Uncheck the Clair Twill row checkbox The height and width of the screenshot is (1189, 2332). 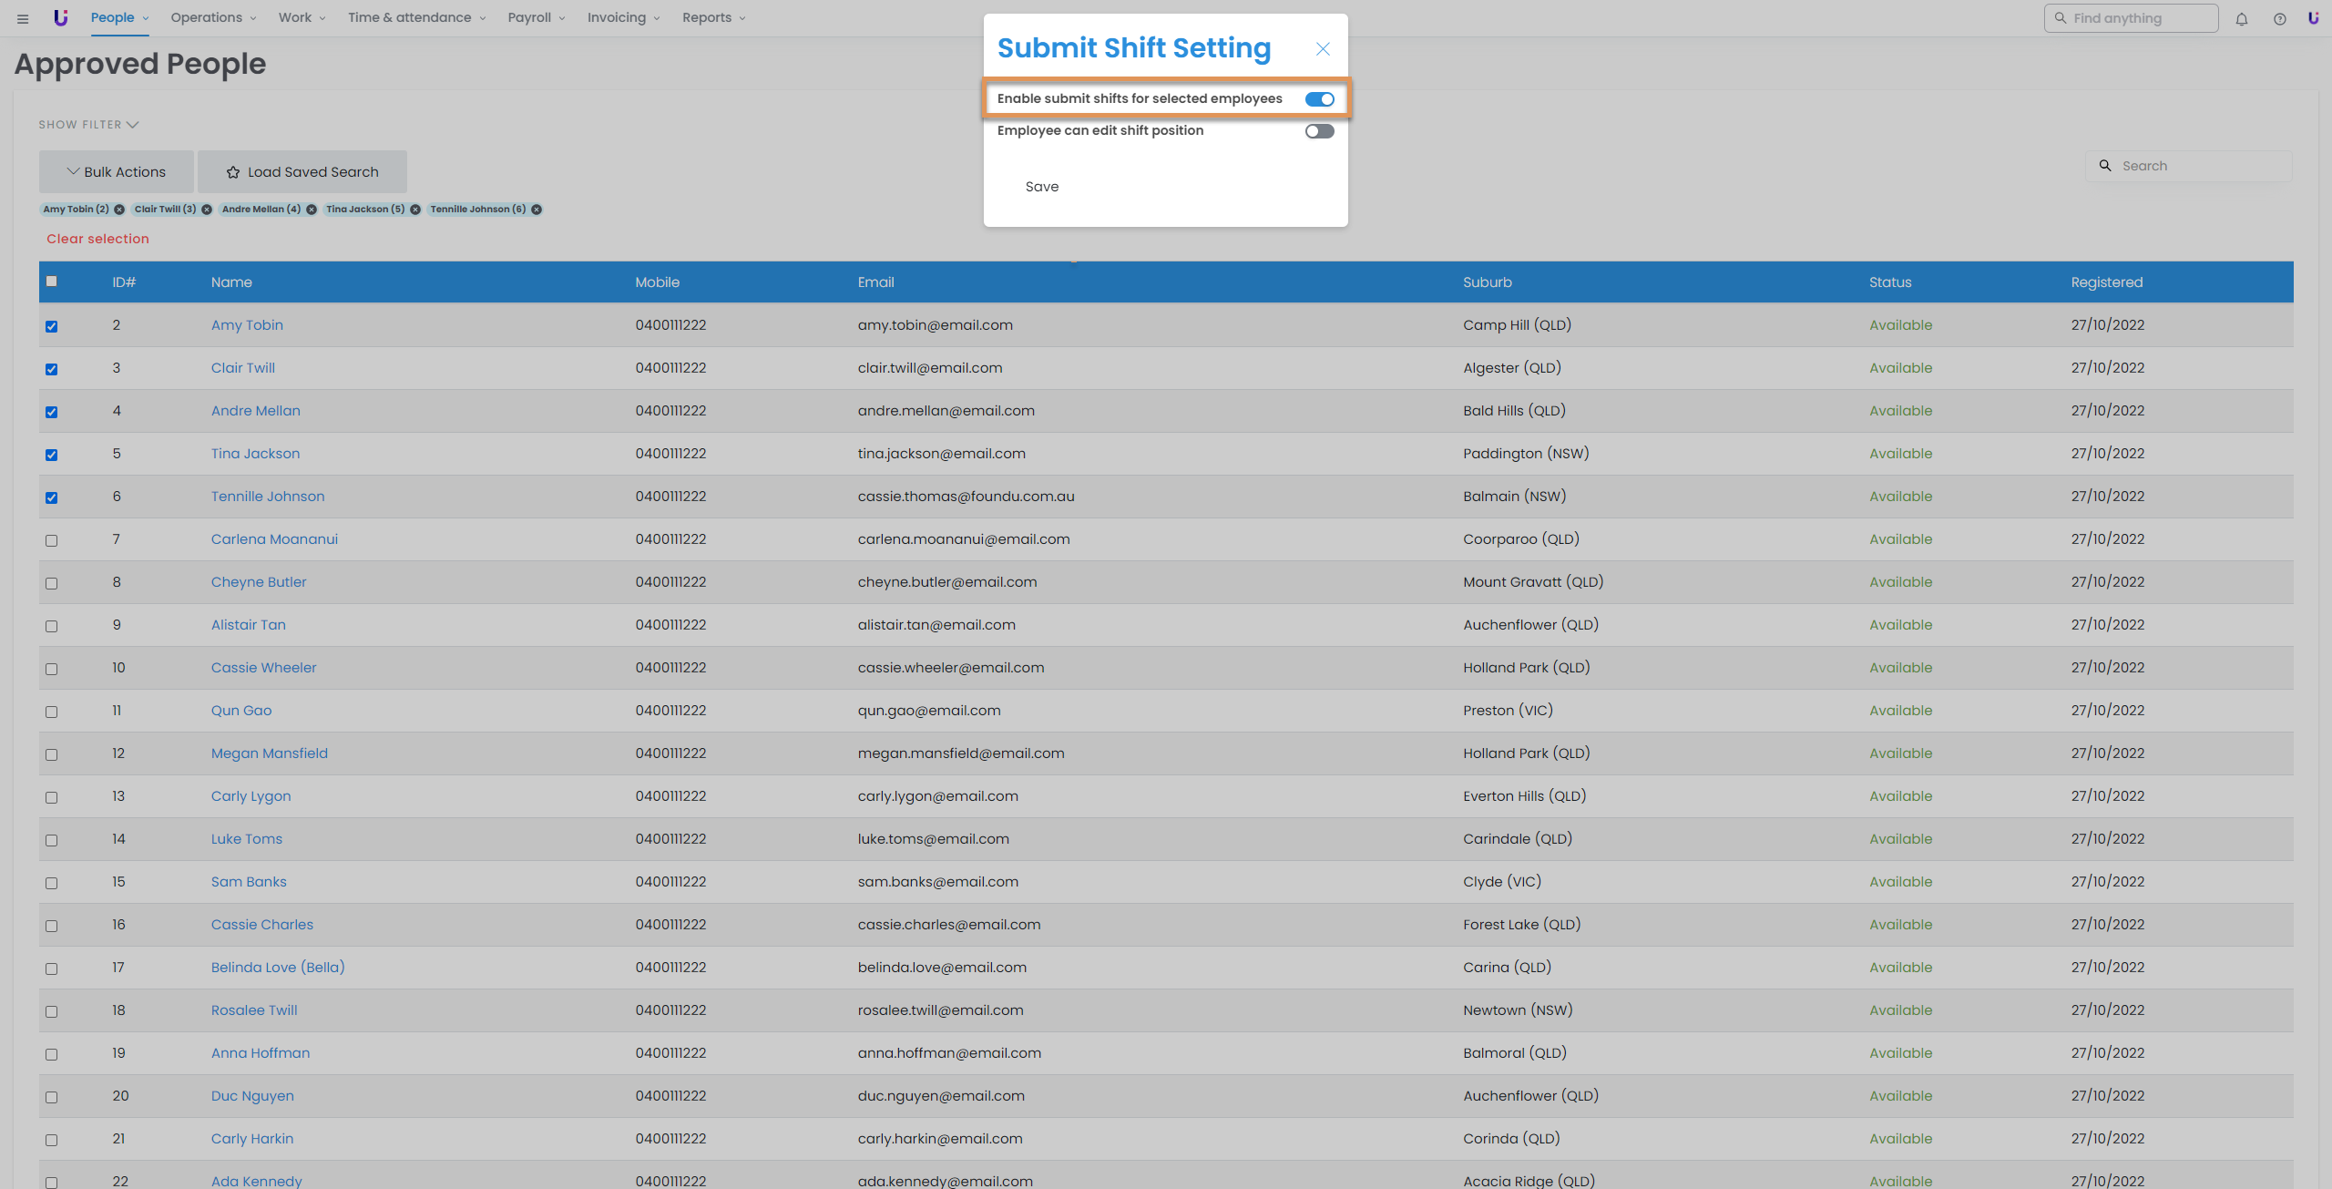52,369
